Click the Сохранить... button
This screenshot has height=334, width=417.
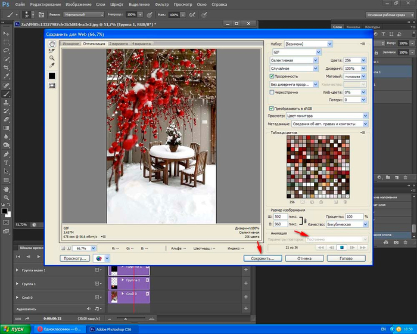pos(263,258)
